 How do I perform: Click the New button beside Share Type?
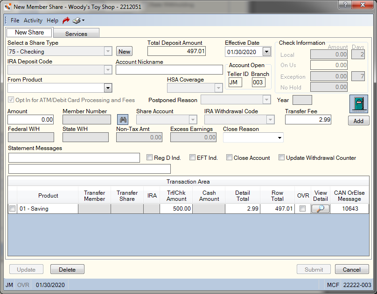point(124,51)
